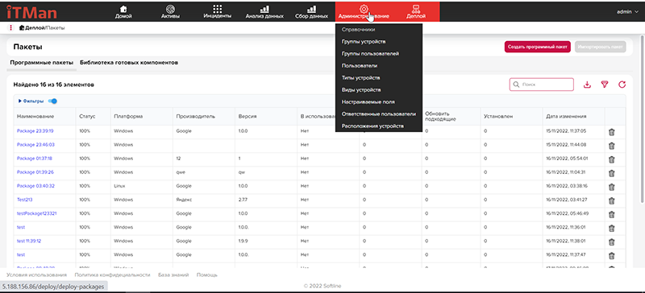Delete the test 11:39:12 package
The width and height of the screenshot is (645, 293).
(x=611, y=242)
